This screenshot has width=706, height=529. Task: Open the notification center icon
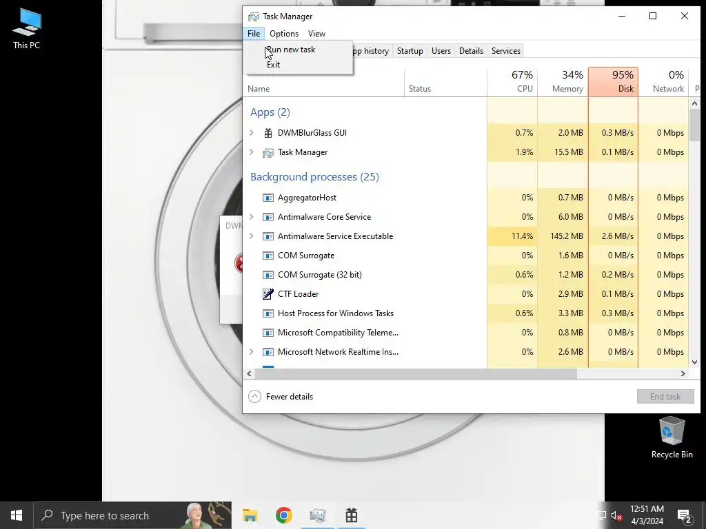pyautogui.click(x=685, y=516)
